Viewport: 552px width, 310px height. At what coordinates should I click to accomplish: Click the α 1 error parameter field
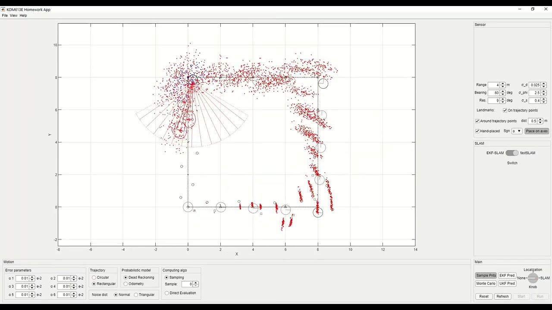pos(22,279)
